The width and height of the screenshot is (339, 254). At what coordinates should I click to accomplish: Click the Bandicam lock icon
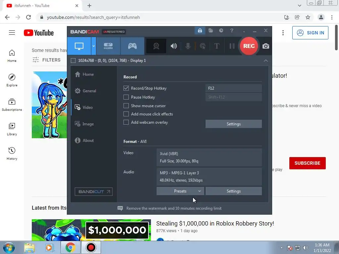click(200, 31)
